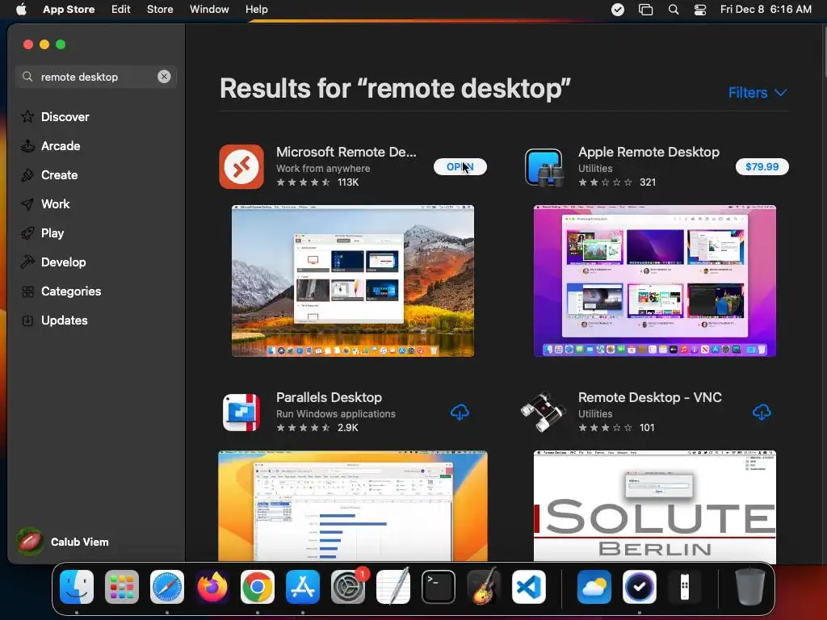The image size is (827, 620).
Task: Open the Trash in the Dock
Action: [750, 586]
